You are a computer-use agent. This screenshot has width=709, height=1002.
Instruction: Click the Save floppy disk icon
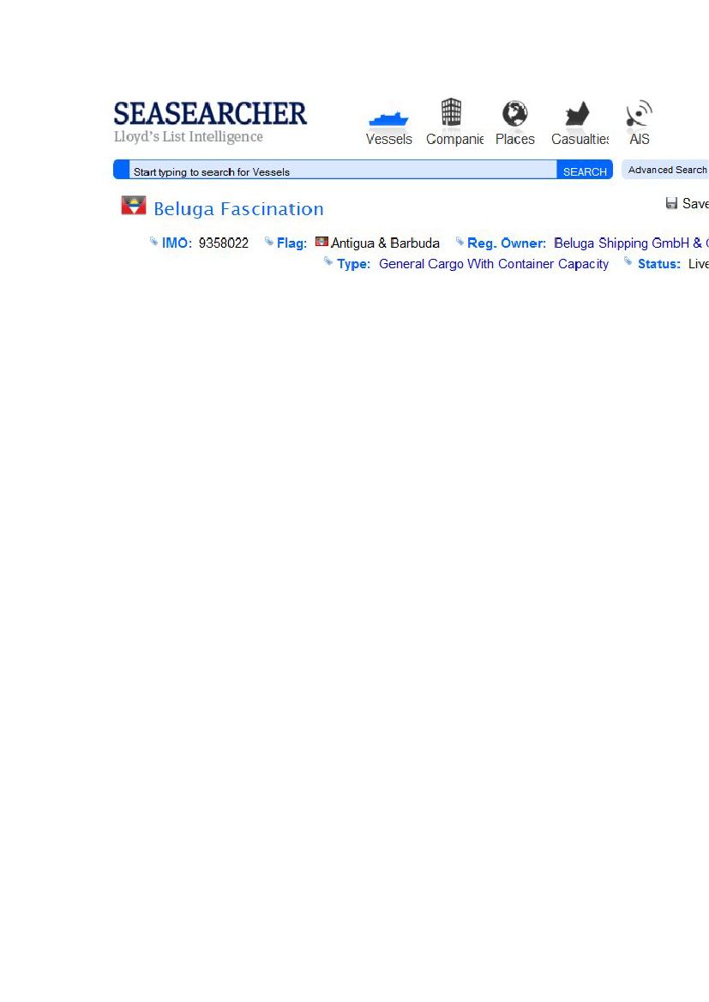pos(671,203)
